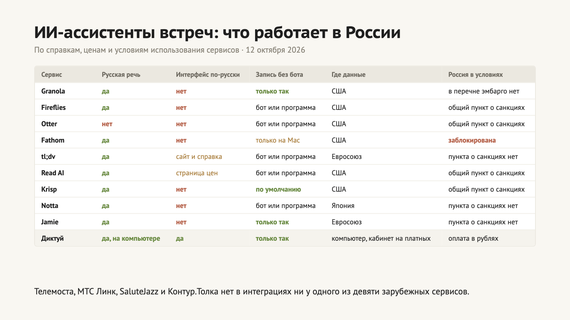The height and width of the screenshot is (320, 570).
Task: Click the footnote about Телемоста and МТС Линк
Action: [x=252, y=292]
